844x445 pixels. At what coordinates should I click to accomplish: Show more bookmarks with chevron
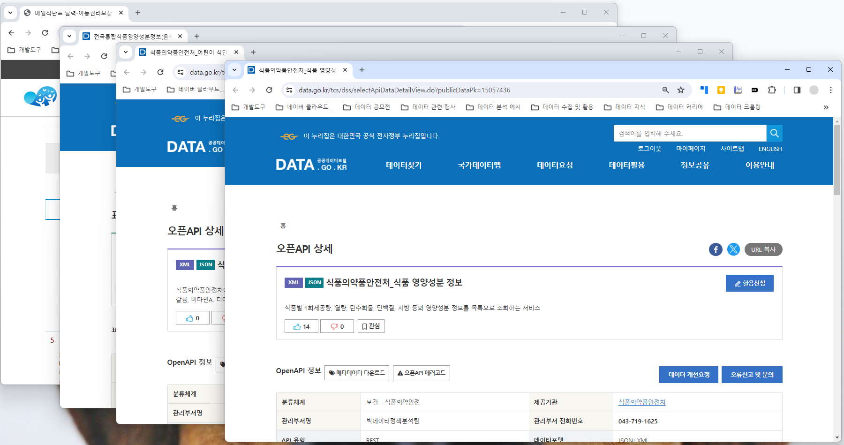(x=826, y=107)
